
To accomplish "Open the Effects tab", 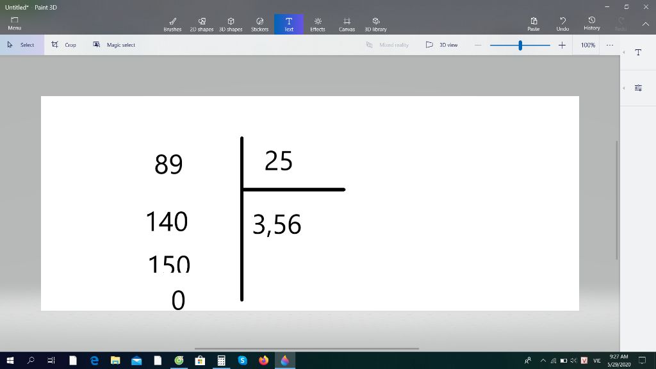I will 318,24.
